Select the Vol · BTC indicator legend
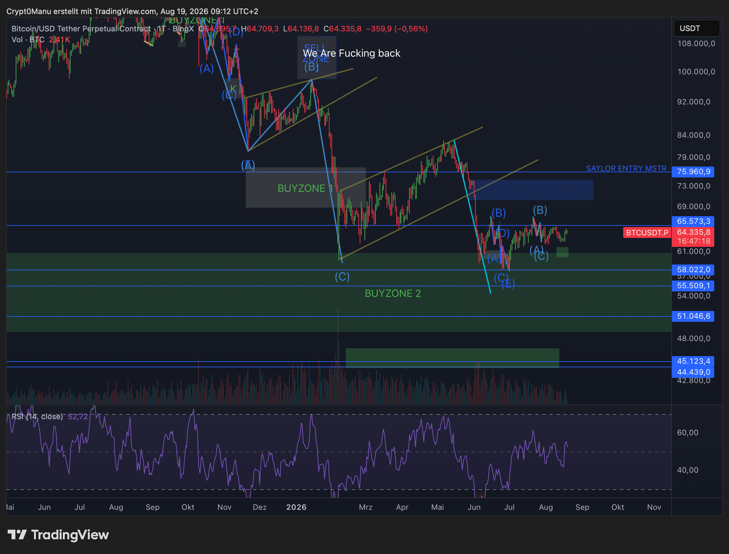Image resolution: width=729 pixels, height=554 pixels. [x=28, y=40]
